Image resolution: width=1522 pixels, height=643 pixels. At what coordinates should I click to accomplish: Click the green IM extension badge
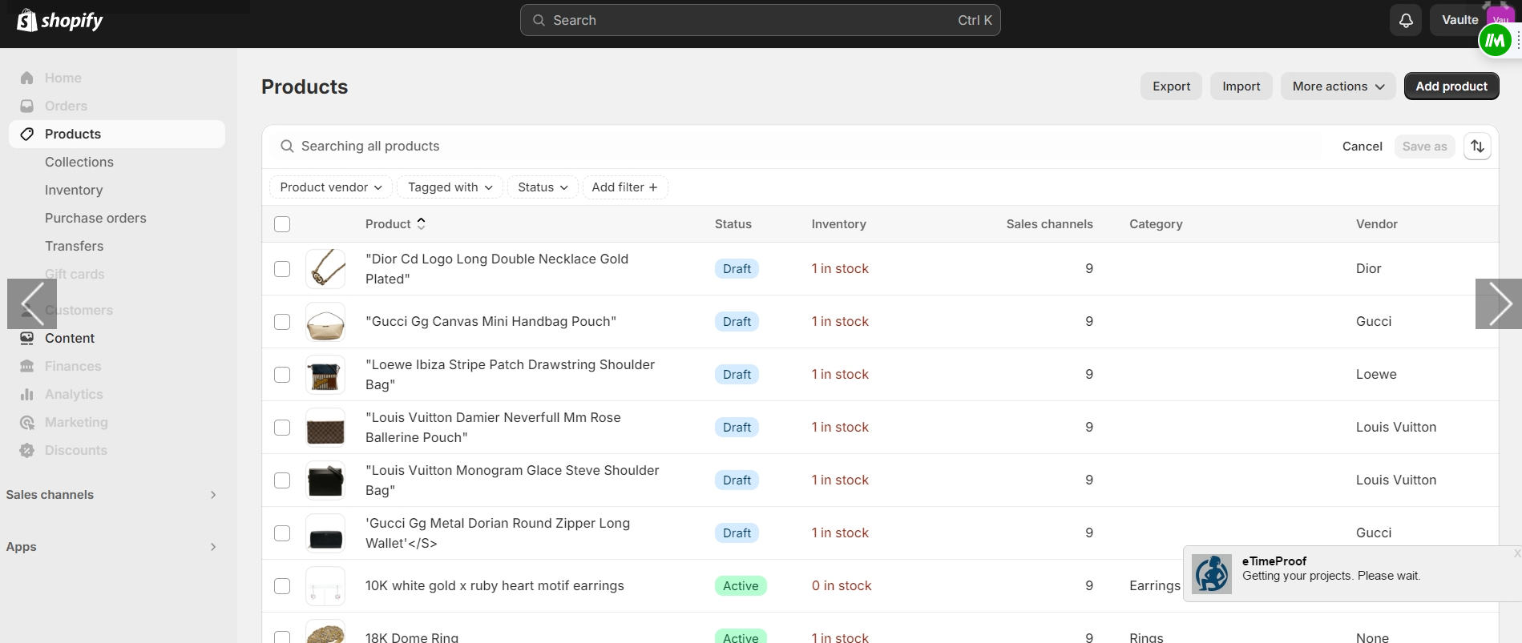click(x=1496, y=41)
